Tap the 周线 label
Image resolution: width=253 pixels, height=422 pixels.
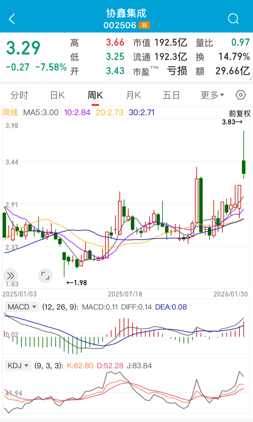click(x=10, y=112)
